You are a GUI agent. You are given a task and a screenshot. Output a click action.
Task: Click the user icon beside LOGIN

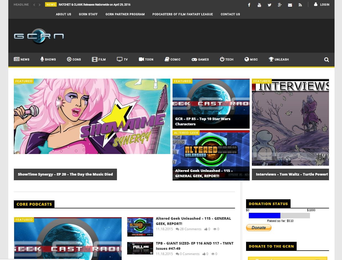[316, 4]
